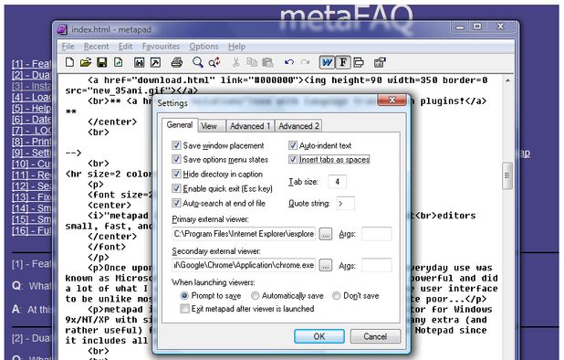
Task: Click the editor vertical scrollbar thumb
Action: (507, 175)
